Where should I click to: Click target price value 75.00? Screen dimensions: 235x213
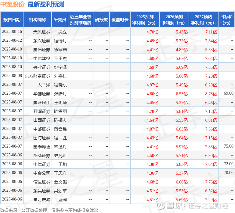(229, 146)
